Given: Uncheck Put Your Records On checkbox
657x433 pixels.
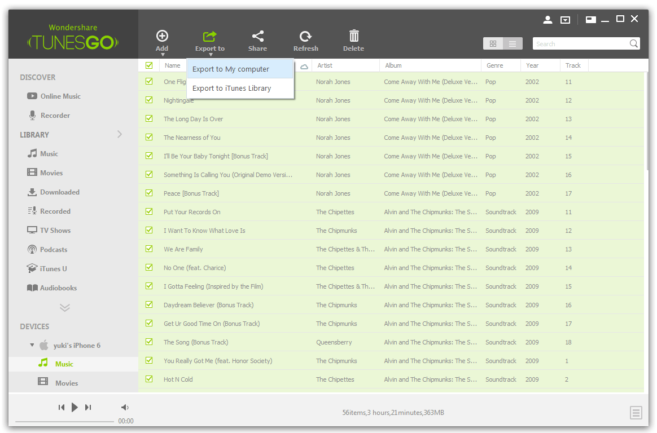Looking at the screenshot, I should click(x=149, y=211).
